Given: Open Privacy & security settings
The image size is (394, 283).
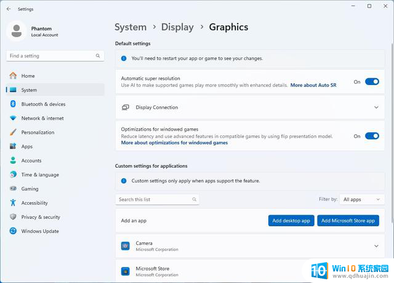Looking at the screenshot, I should pos(55,216).
